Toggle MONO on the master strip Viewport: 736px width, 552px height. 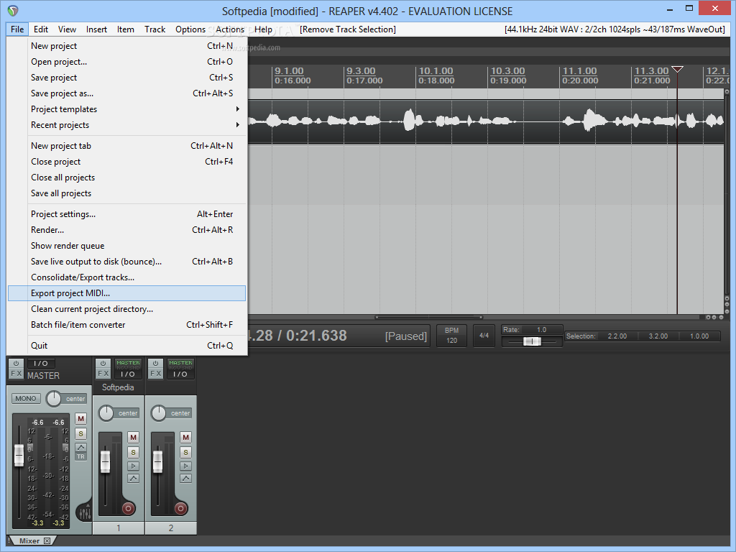pos(26,398)
